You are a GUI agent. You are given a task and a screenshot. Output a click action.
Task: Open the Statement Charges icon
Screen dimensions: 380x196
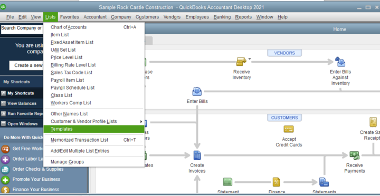pyautogui.click(x=227, y=182)
